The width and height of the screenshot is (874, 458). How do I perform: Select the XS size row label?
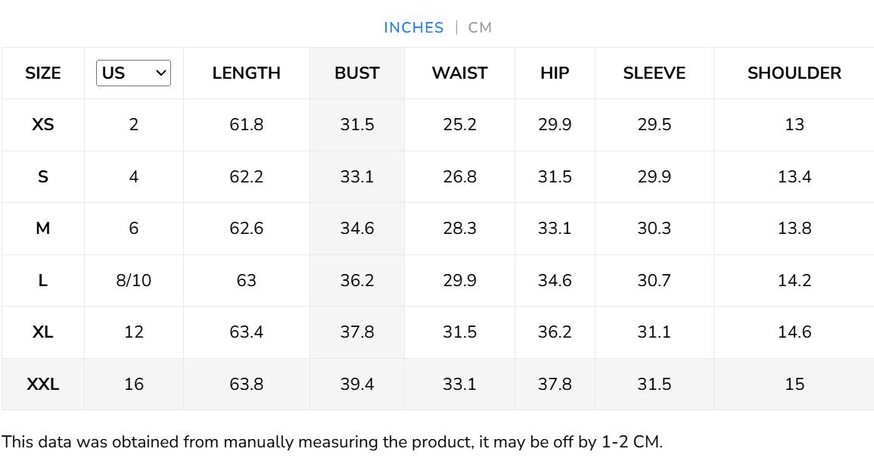pos(43,125)
